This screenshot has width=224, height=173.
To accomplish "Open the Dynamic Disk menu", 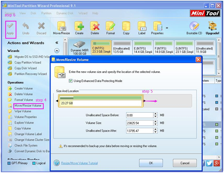I will pos(65,13).
